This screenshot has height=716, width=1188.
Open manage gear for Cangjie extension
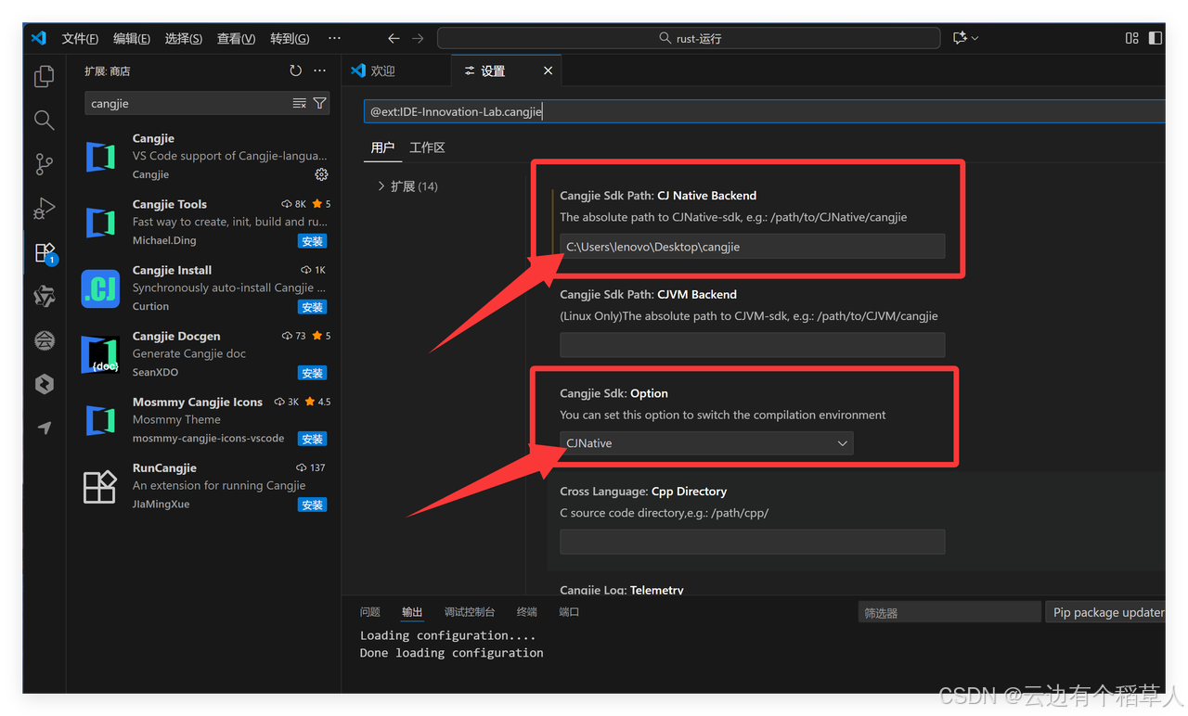pyautogui.click(x=321, y=174)
